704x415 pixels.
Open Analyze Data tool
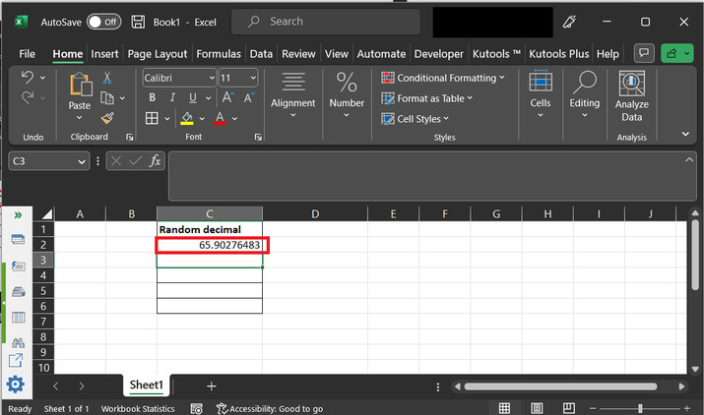point(631,97)
